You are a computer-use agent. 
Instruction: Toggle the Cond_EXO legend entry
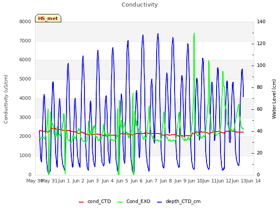(134, 201)
